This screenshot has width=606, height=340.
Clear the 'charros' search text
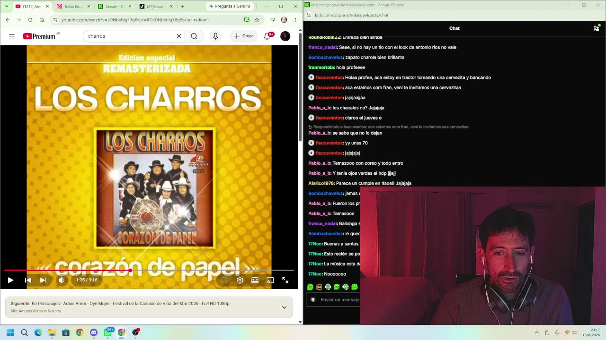pos(179,36)
